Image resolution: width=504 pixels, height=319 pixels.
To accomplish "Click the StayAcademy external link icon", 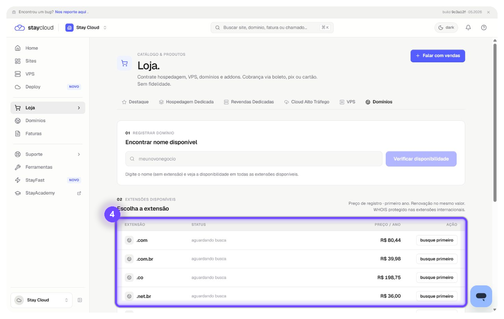I will pyautogui.click(x=79, y=193).
